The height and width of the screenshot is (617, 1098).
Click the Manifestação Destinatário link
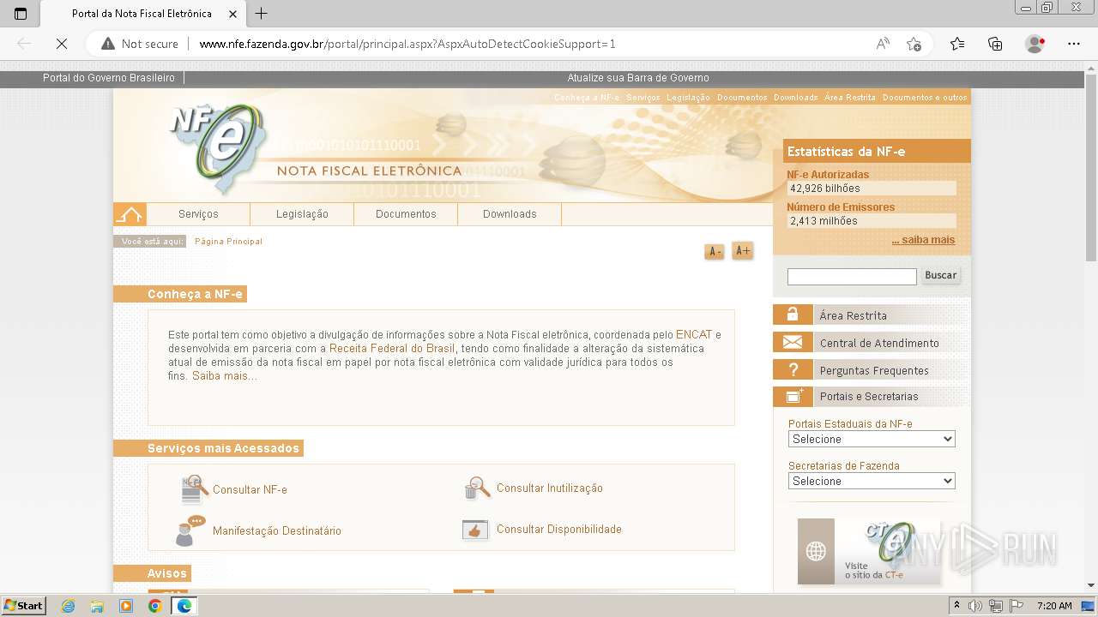277,531
